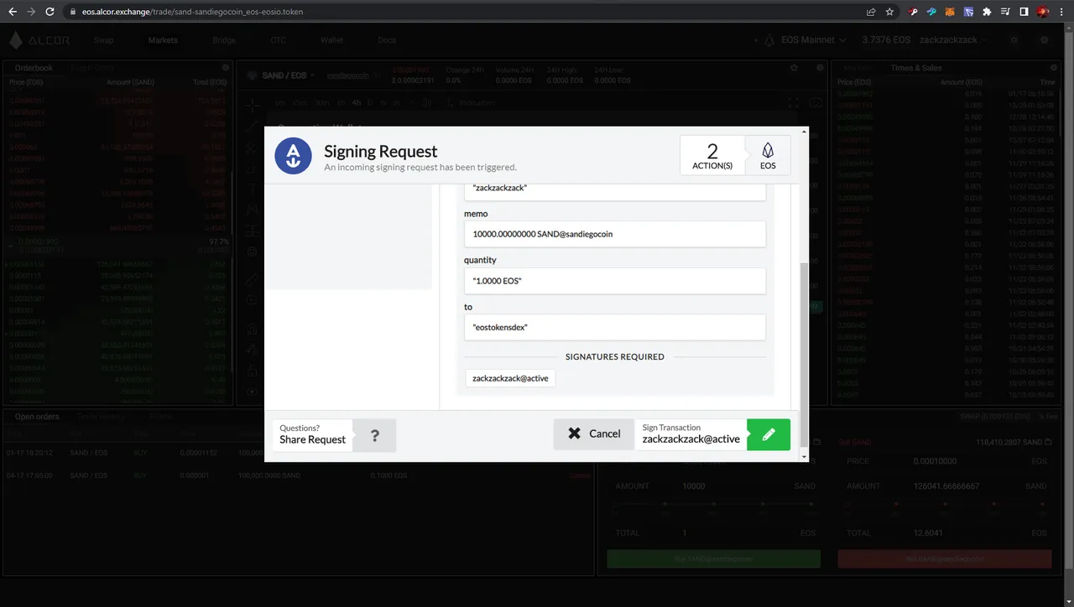Click the Anchor wallet logo icon

[x=293, y=156]
